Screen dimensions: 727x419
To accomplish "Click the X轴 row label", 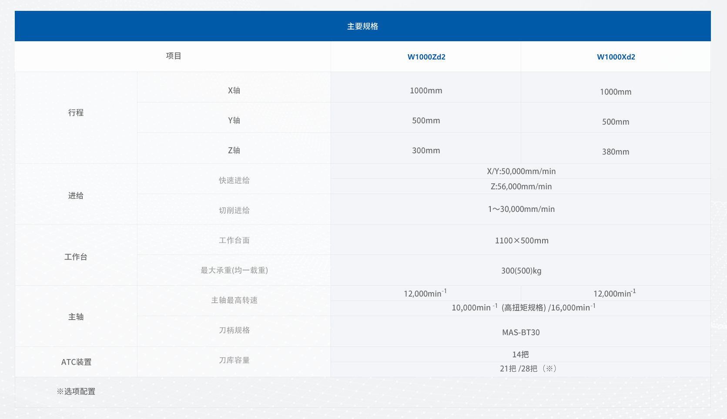I will click(x=234, y=90).
